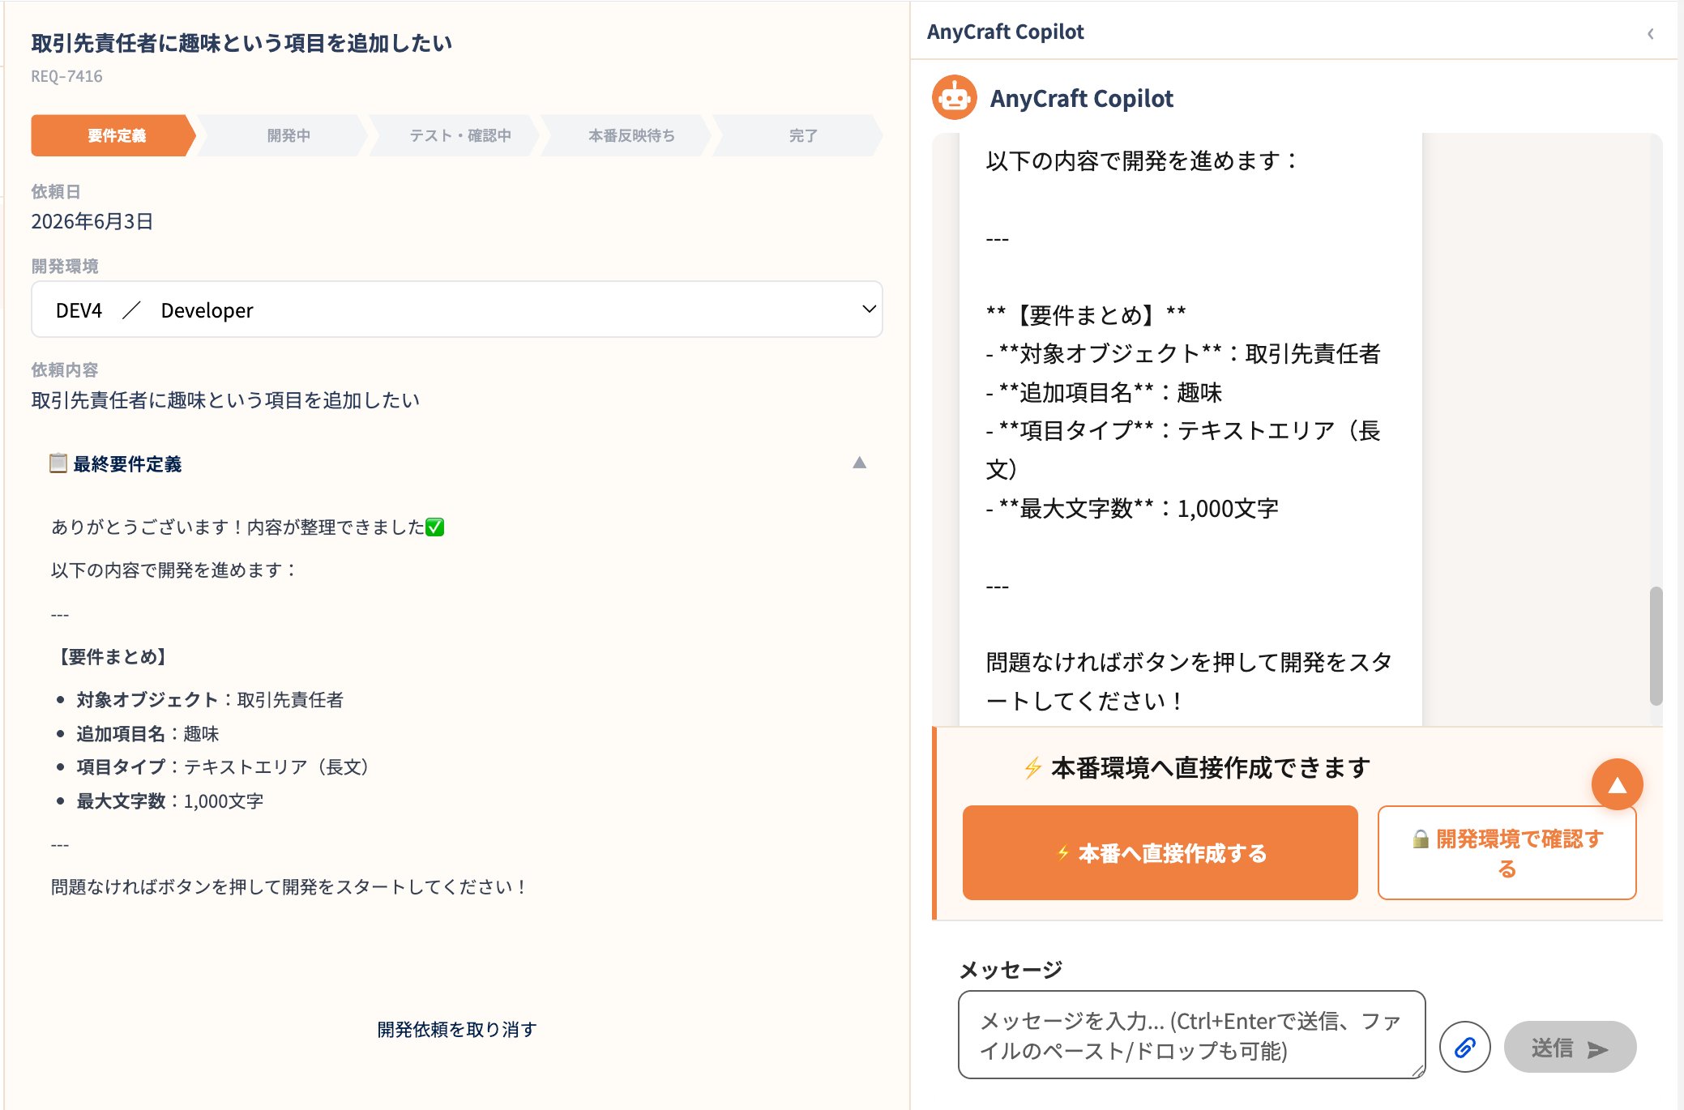
Task: Click the request title heading text
Action: pyautogui.click(x=241, y=43)
